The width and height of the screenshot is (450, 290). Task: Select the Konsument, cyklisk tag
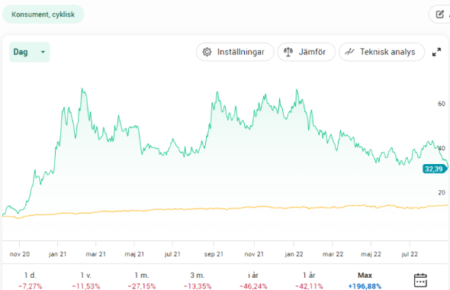click(x=43, y=14)
